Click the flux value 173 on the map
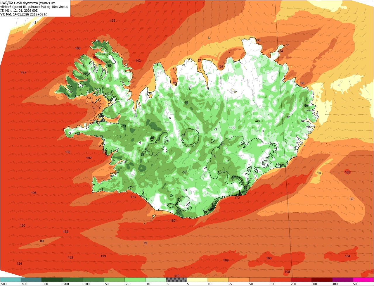 [x=133, y=197]
